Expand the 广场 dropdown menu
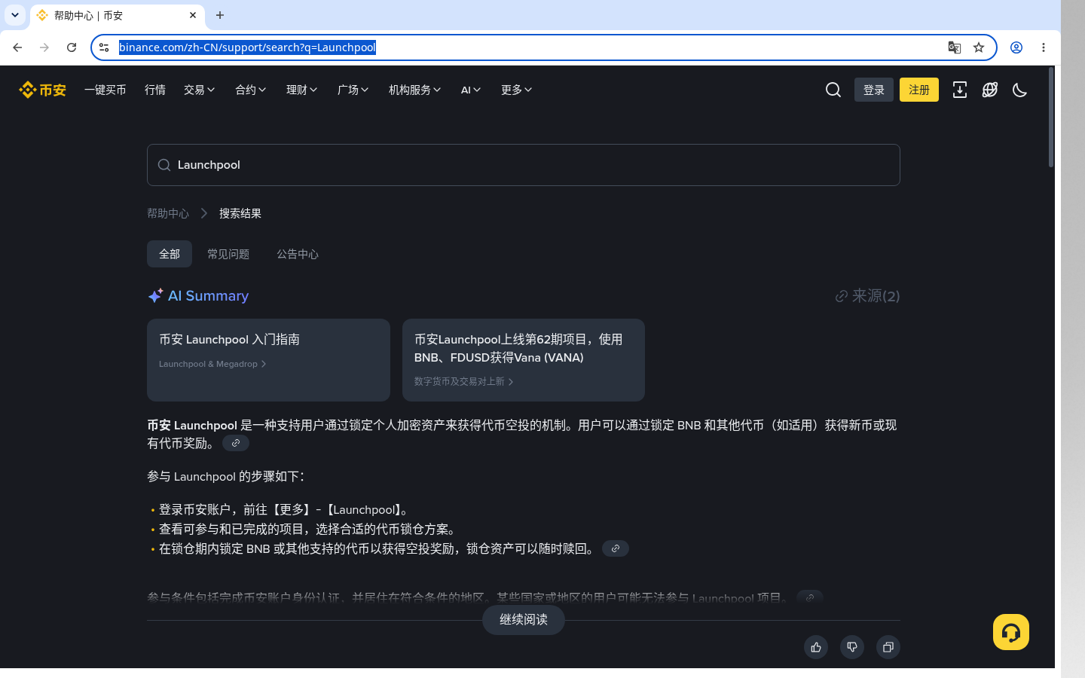Image resolution: width=1085 pixels, height=678 pixels. pos(353,90)
